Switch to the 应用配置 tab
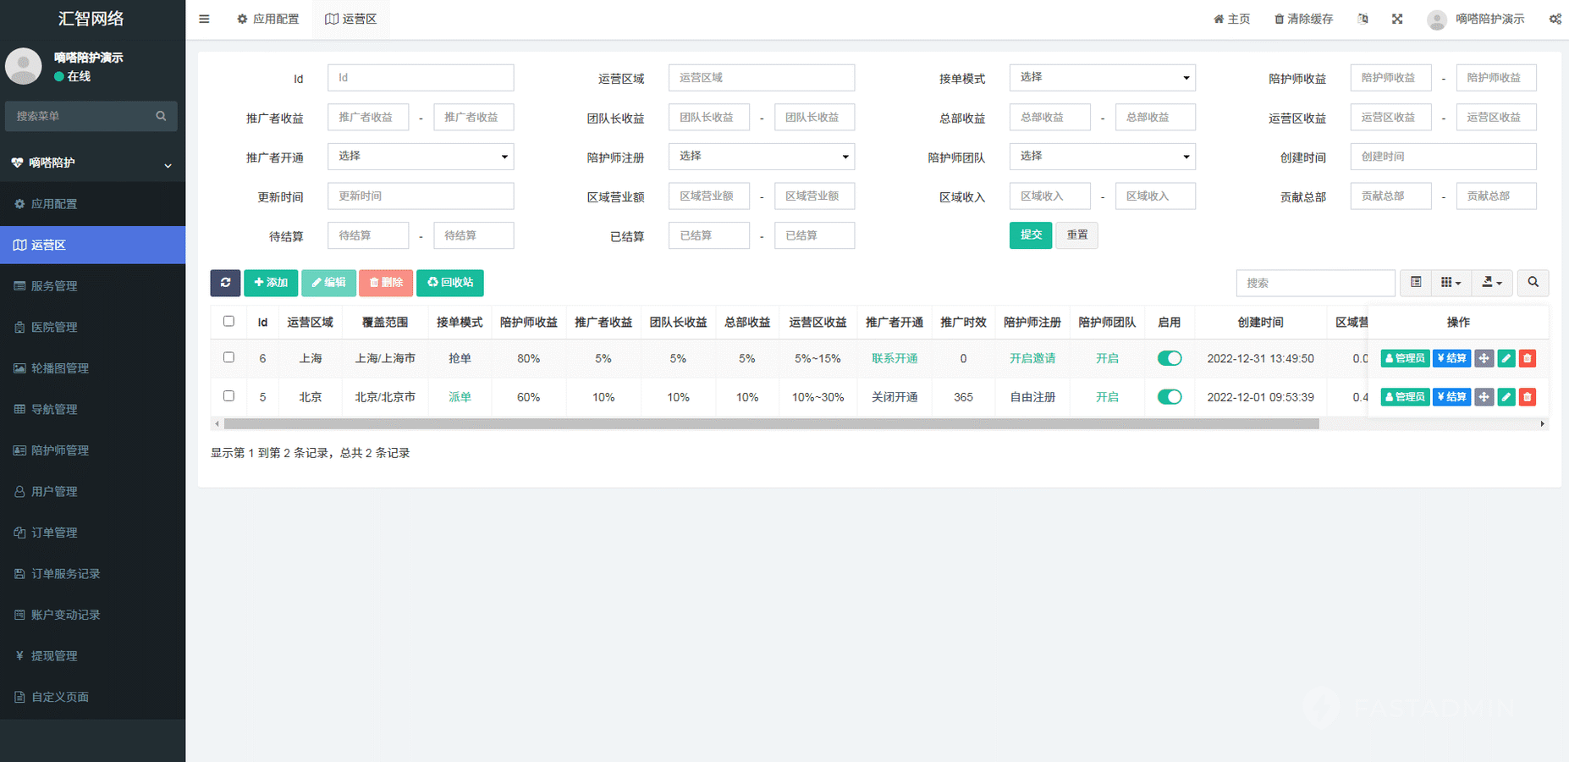 (268, 19)
